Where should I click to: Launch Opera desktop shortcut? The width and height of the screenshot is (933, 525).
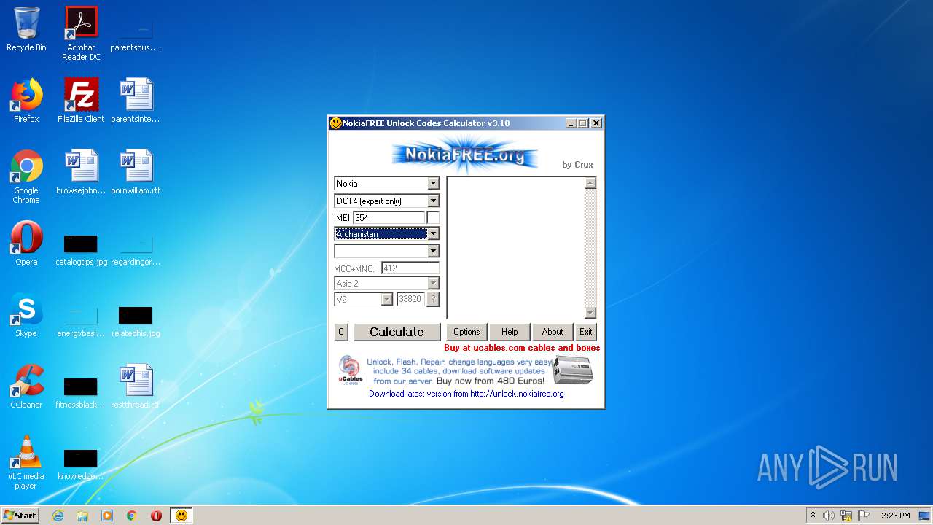(26, 244)
